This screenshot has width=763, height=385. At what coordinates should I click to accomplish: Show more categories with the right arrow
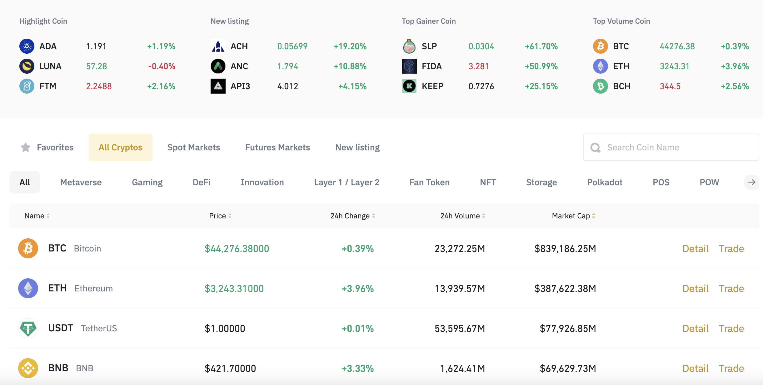(x=751, y=182)
